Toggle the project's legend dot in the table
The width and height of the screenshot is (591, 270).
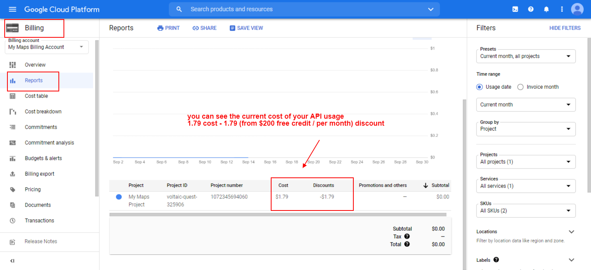click(118, 197)
